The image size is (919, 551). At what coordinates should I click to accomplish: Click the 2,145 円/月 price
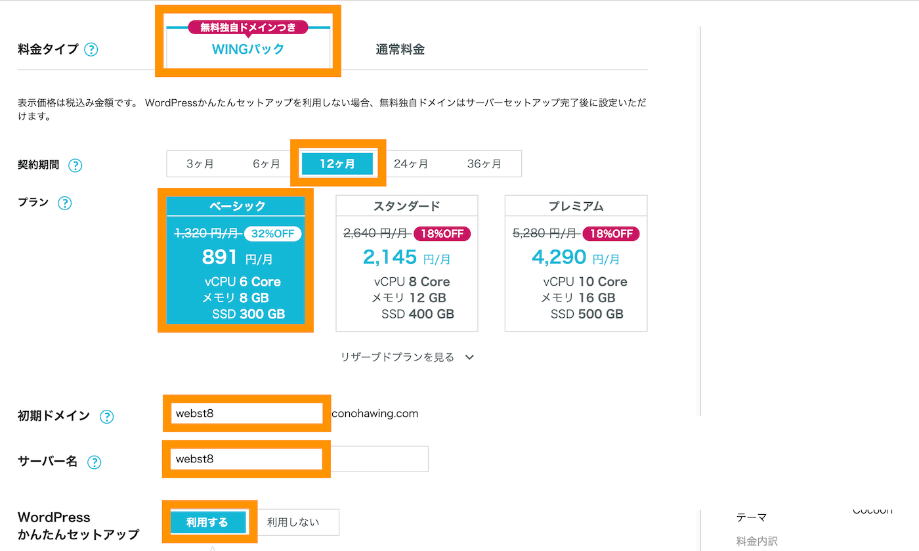407,257
